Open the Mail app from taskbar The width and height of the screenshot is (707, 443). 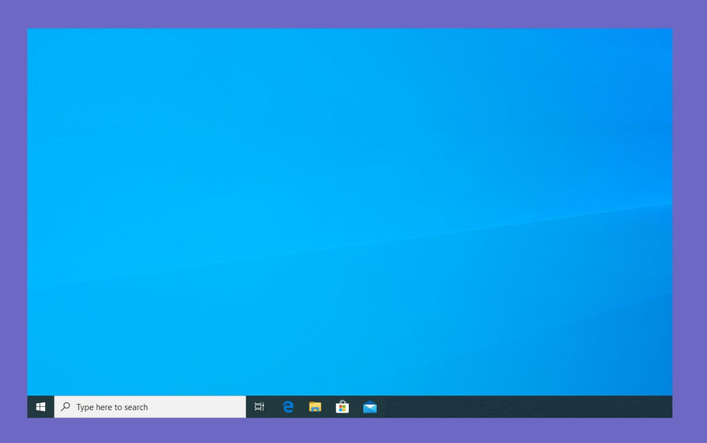pyautogui.click(x=370, y=407)
